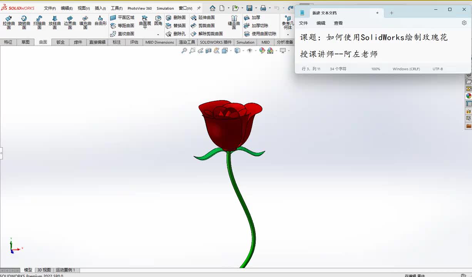This screenshot has height=277, width=472.
Task: Click the 剪裁曲面 trim surface tool
Action: (203, 26)
